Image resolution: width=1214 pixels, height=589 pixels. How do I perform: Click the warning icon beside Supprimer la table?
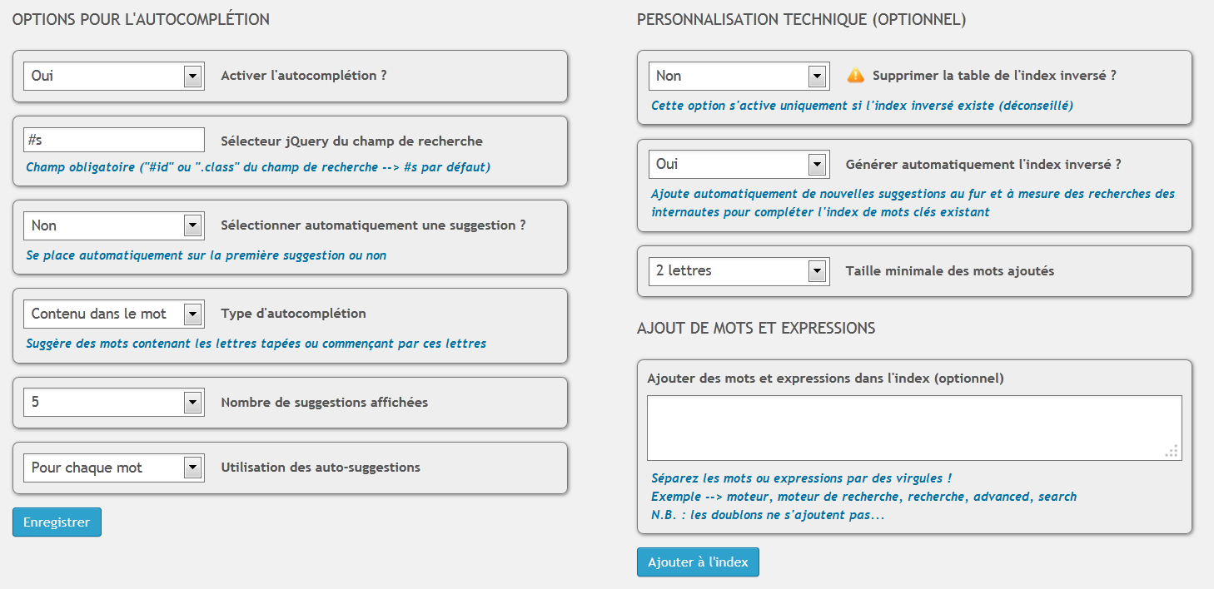(855, 76)
